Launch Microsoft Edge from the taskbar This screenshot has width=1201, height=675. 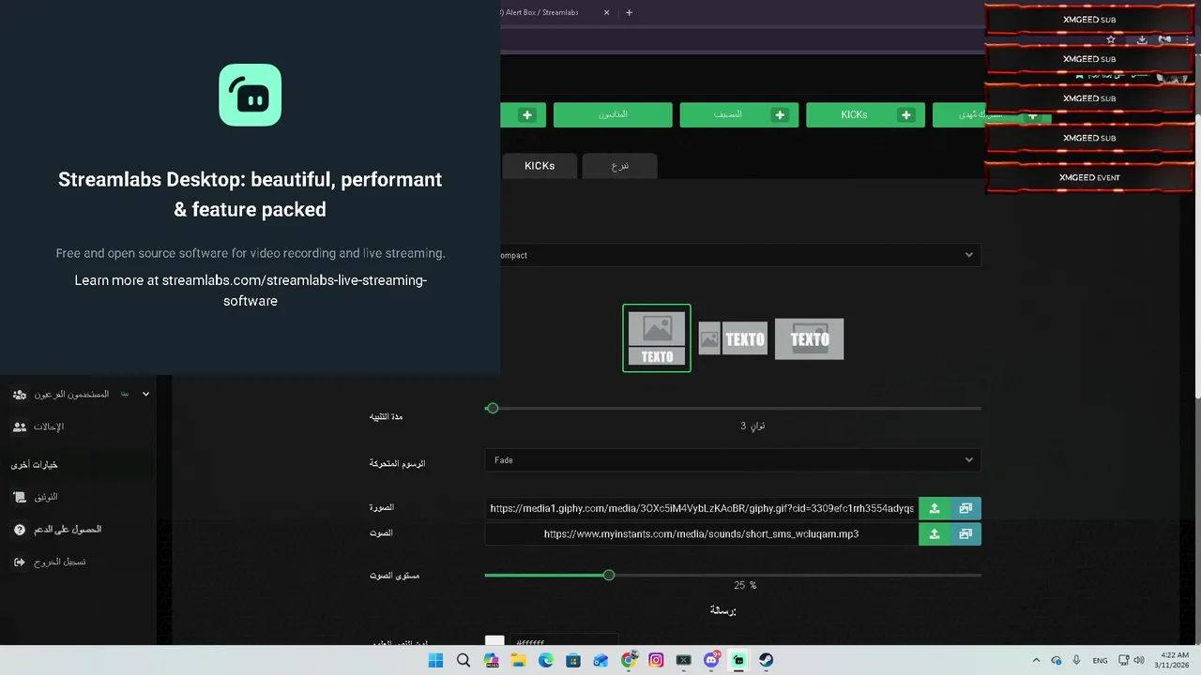coord(546,660)
